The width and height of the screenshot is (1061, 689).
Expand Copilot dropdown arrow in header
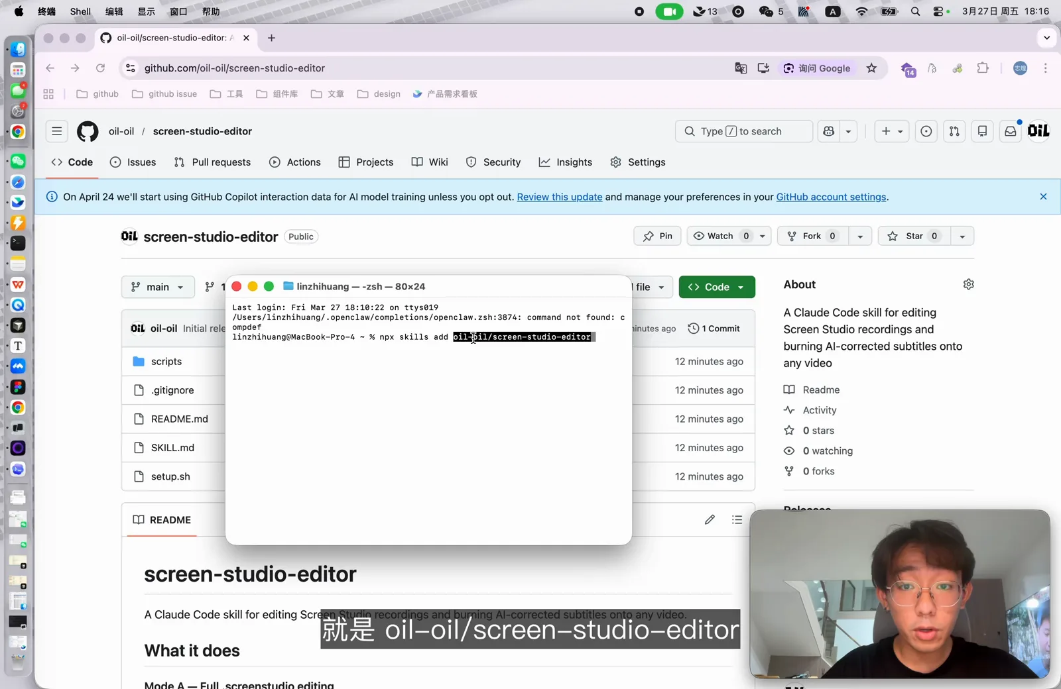tap(848, 131)
